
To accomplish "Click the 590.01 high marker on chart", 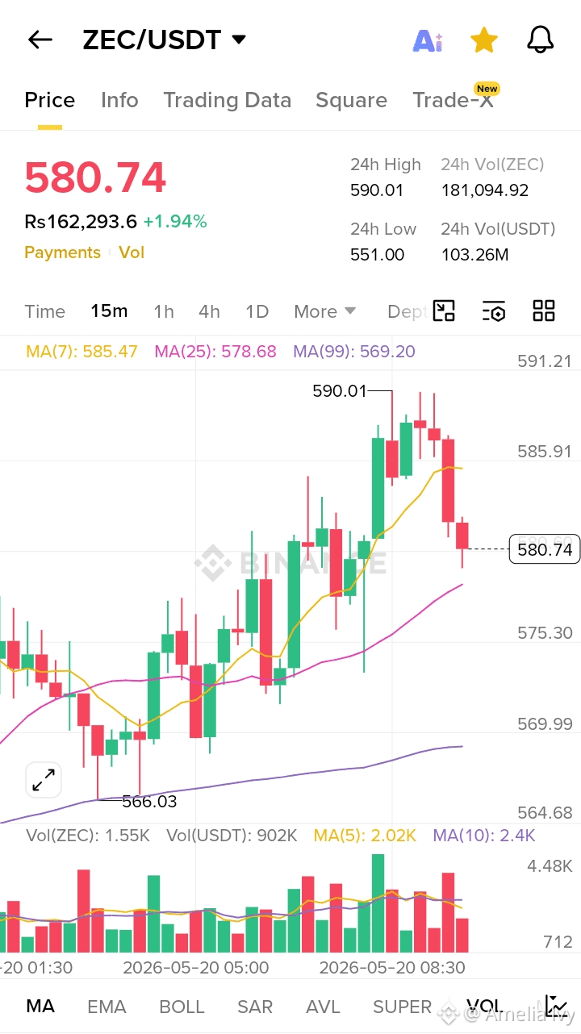I will click(339, 391).
